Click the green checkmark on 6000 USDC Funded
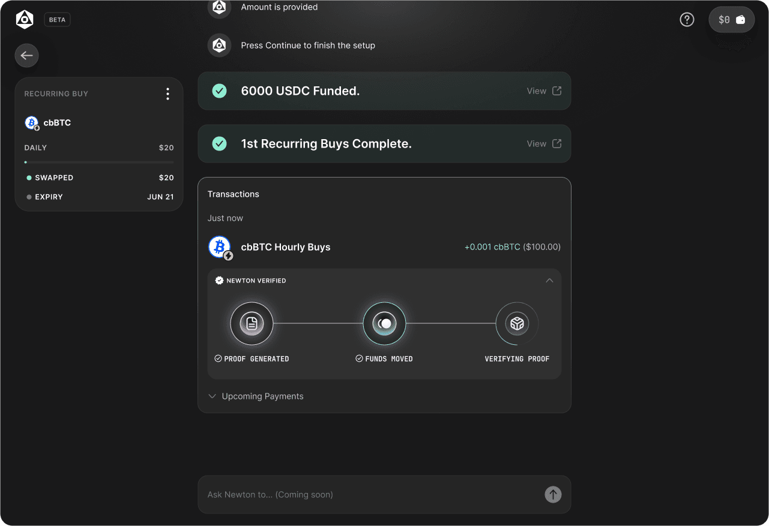769x526 pixels. click(x=219, y=91)
